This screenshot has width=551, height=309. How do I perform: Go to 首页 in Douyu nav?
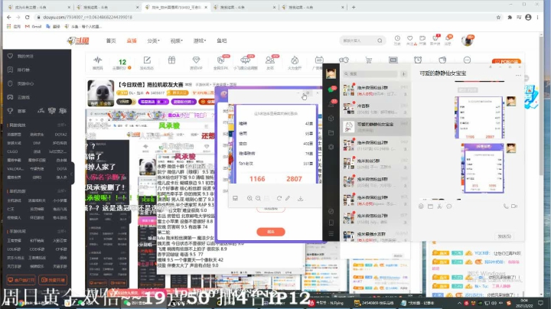[111, 41]
